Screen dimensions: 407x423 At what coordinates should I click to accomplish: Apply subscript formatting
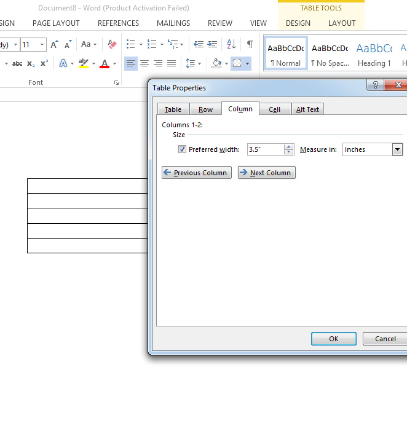(x=31, y=64)
